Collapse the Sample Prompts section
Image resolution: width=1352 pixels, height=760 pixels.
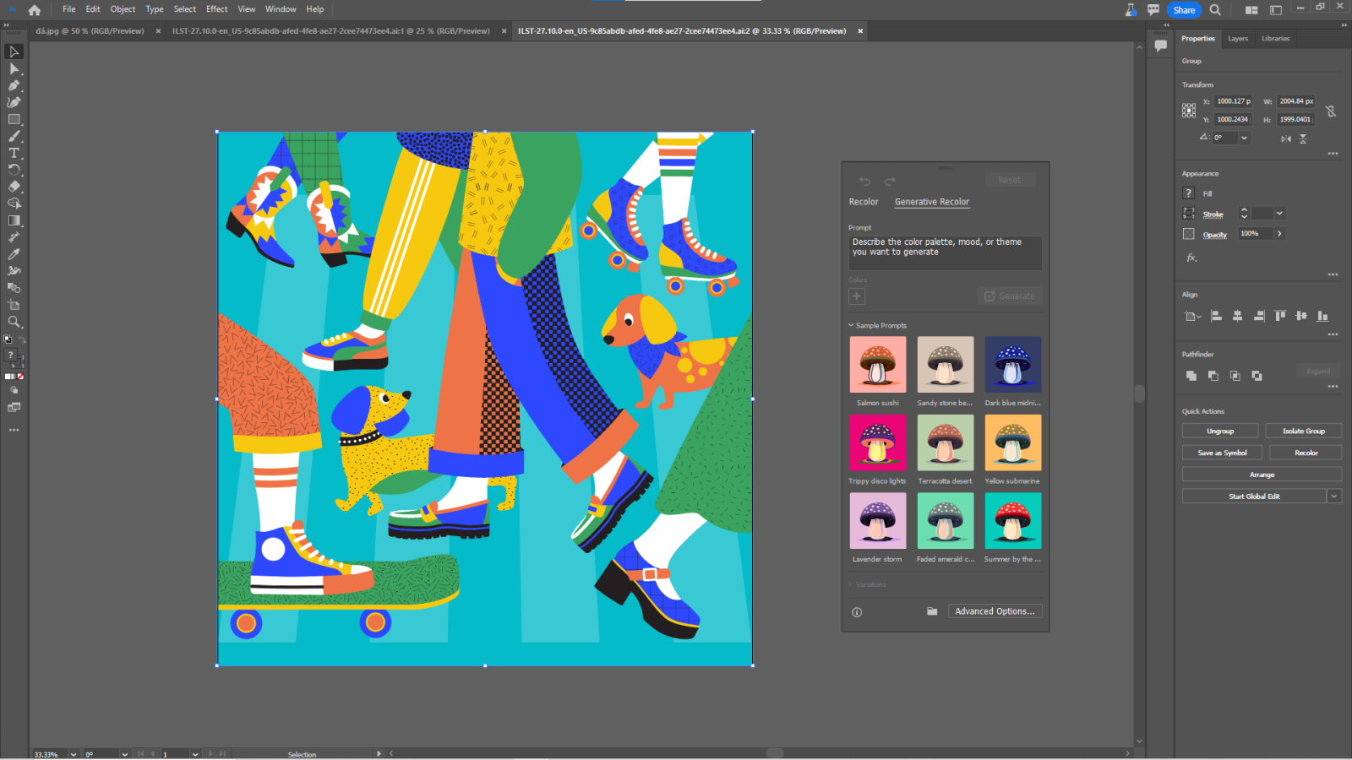coord(852,325)
